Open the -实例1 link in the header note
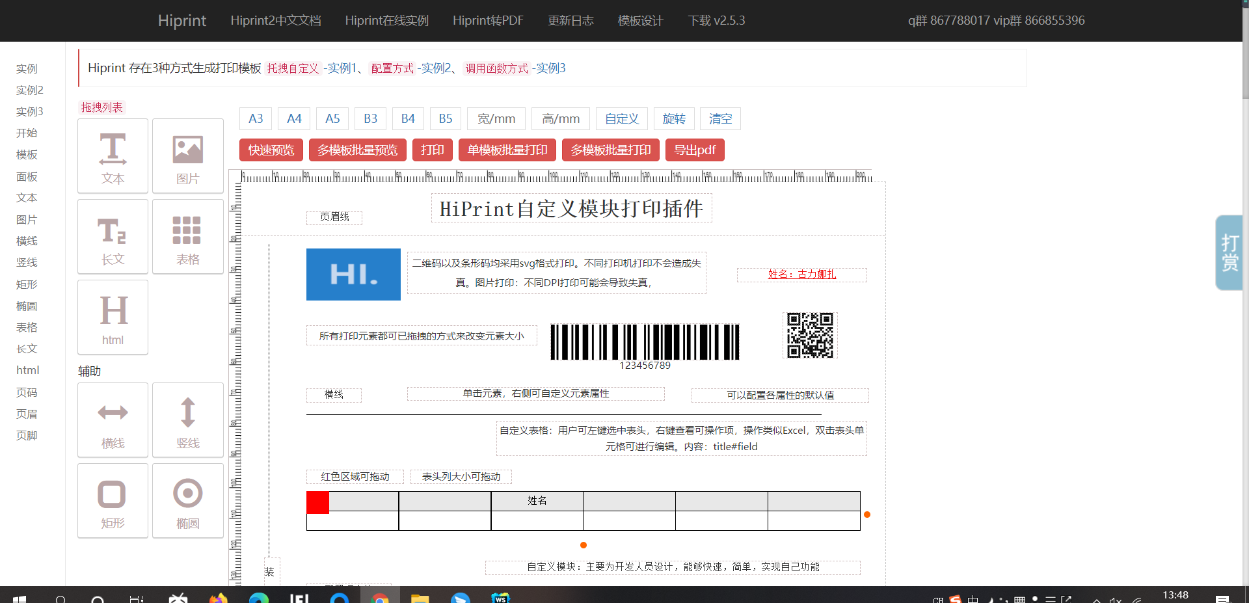 [x=340, y=68]
